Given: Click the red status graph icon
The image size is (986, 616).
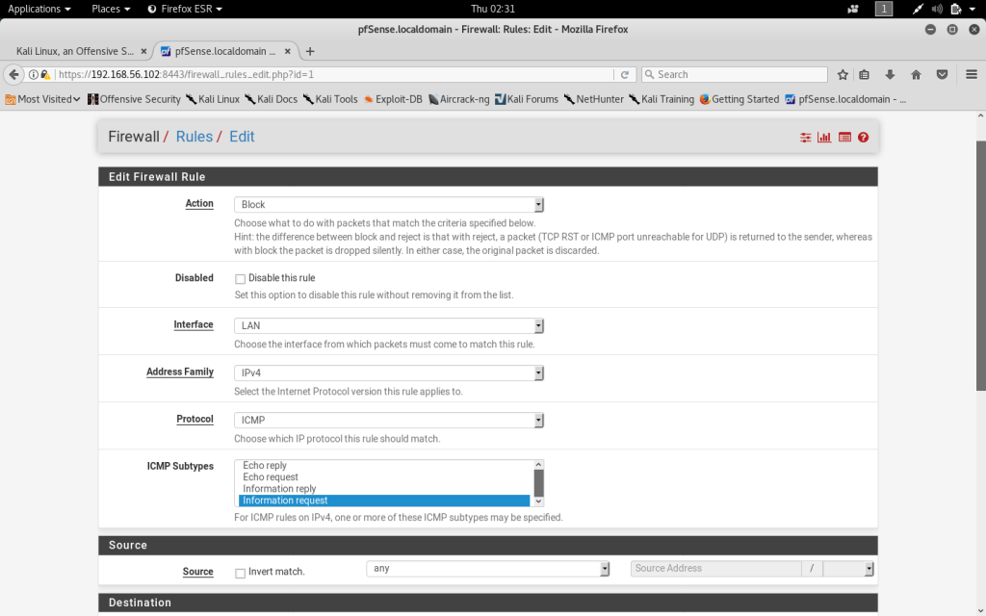Looking at the screenshot, I should point(824,138).
